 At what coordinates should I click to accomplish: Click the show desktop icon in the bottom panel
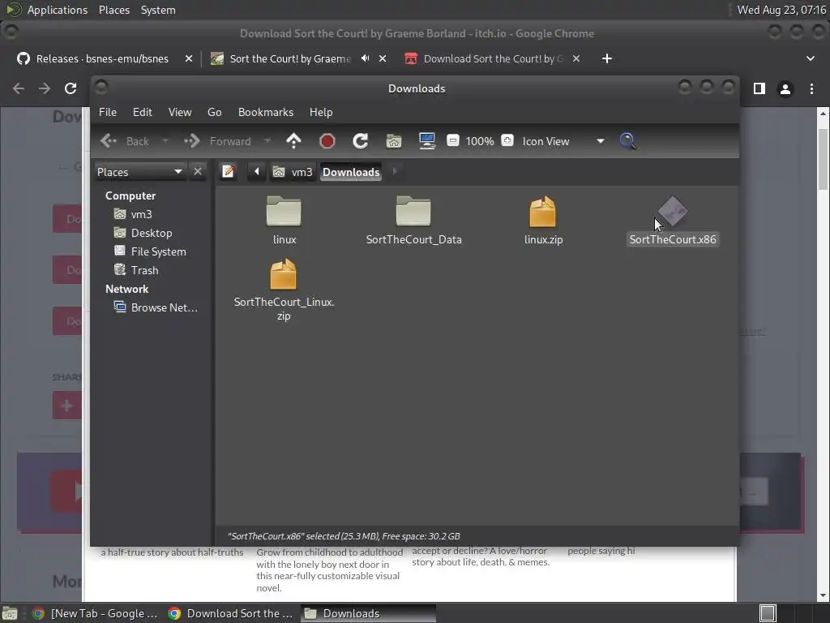click(x=10, y=613)
